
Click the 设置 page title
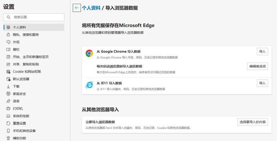pos(9,7)
